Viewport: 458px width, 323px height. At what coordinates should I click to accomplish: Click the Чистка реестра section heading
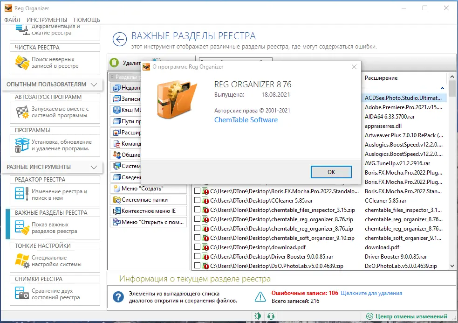pyautogui.click(x=37, y=48)
